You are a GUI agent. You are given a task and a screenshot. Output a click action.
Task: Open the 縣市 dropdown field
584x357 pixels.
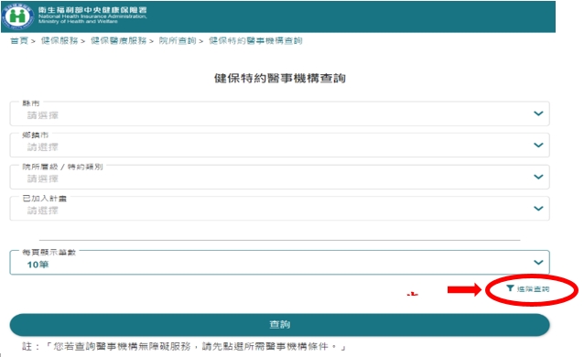(x=279, y=114)
